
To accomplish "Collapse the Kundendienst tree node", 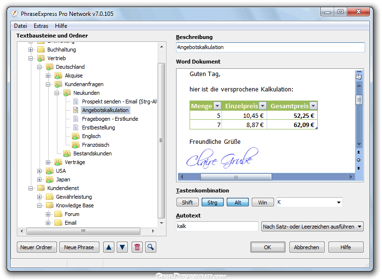I will 30,188.
